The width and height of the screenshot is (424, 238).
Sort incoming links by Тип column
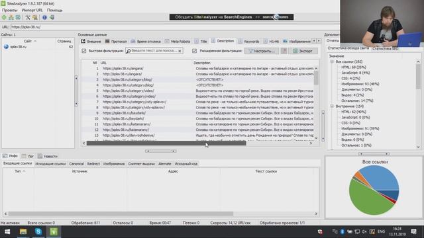click(18, 171)
